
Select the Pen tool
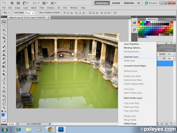click(x=4, y=79)
